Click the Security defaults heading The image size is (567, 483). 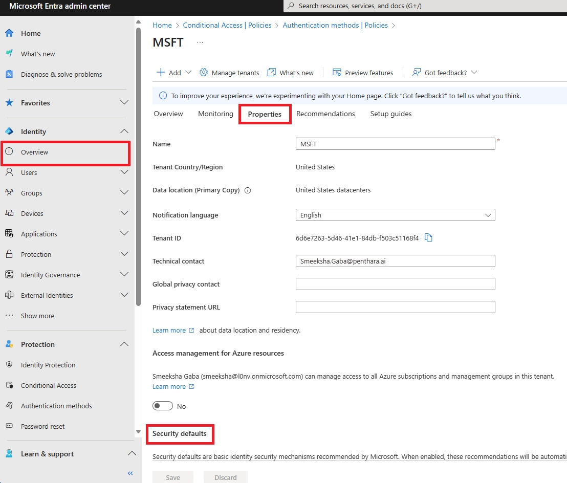[179, 433]
